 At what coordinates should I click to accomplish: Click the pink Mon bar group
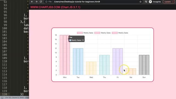[x=65, y=55]
